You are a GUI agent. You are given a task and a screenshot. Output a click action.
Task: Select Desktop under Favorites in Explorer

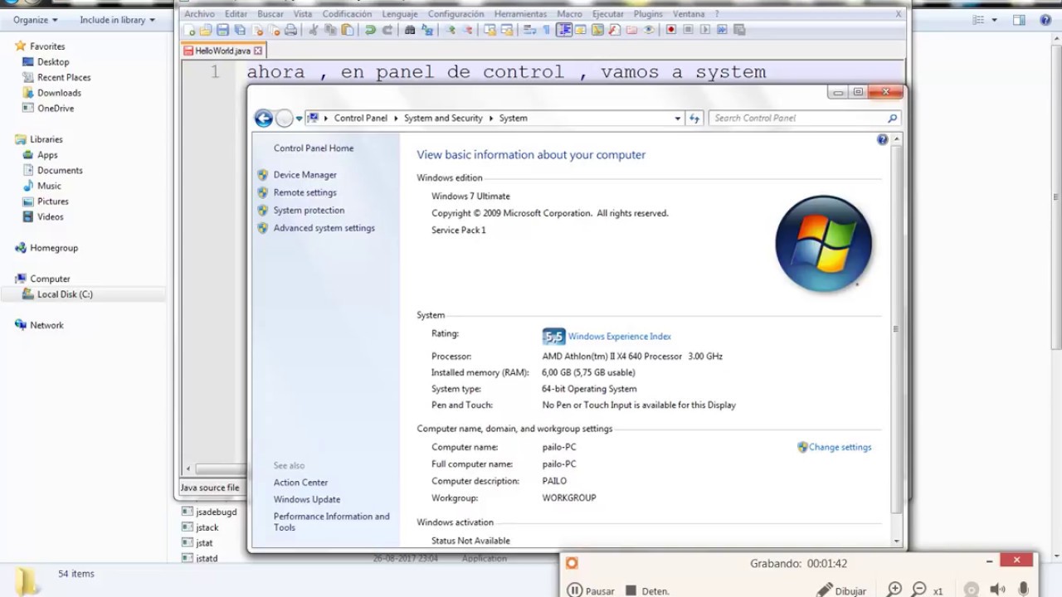[x=53, y=62]
